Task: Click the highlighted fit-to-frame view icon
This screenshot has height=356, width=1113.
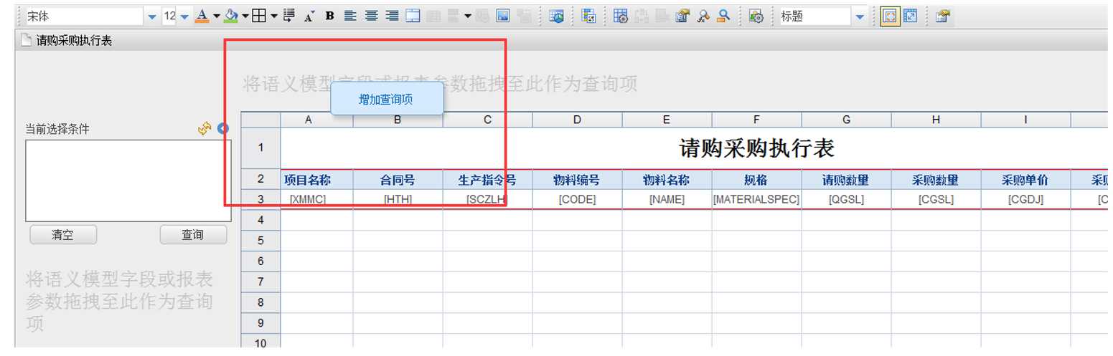Action: [x=890, y=16]
